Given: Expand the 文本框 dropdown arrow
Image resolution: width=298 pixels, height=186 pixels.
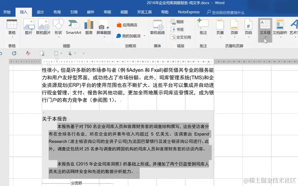Looking at the screenshot, I should tap(265, 37).
